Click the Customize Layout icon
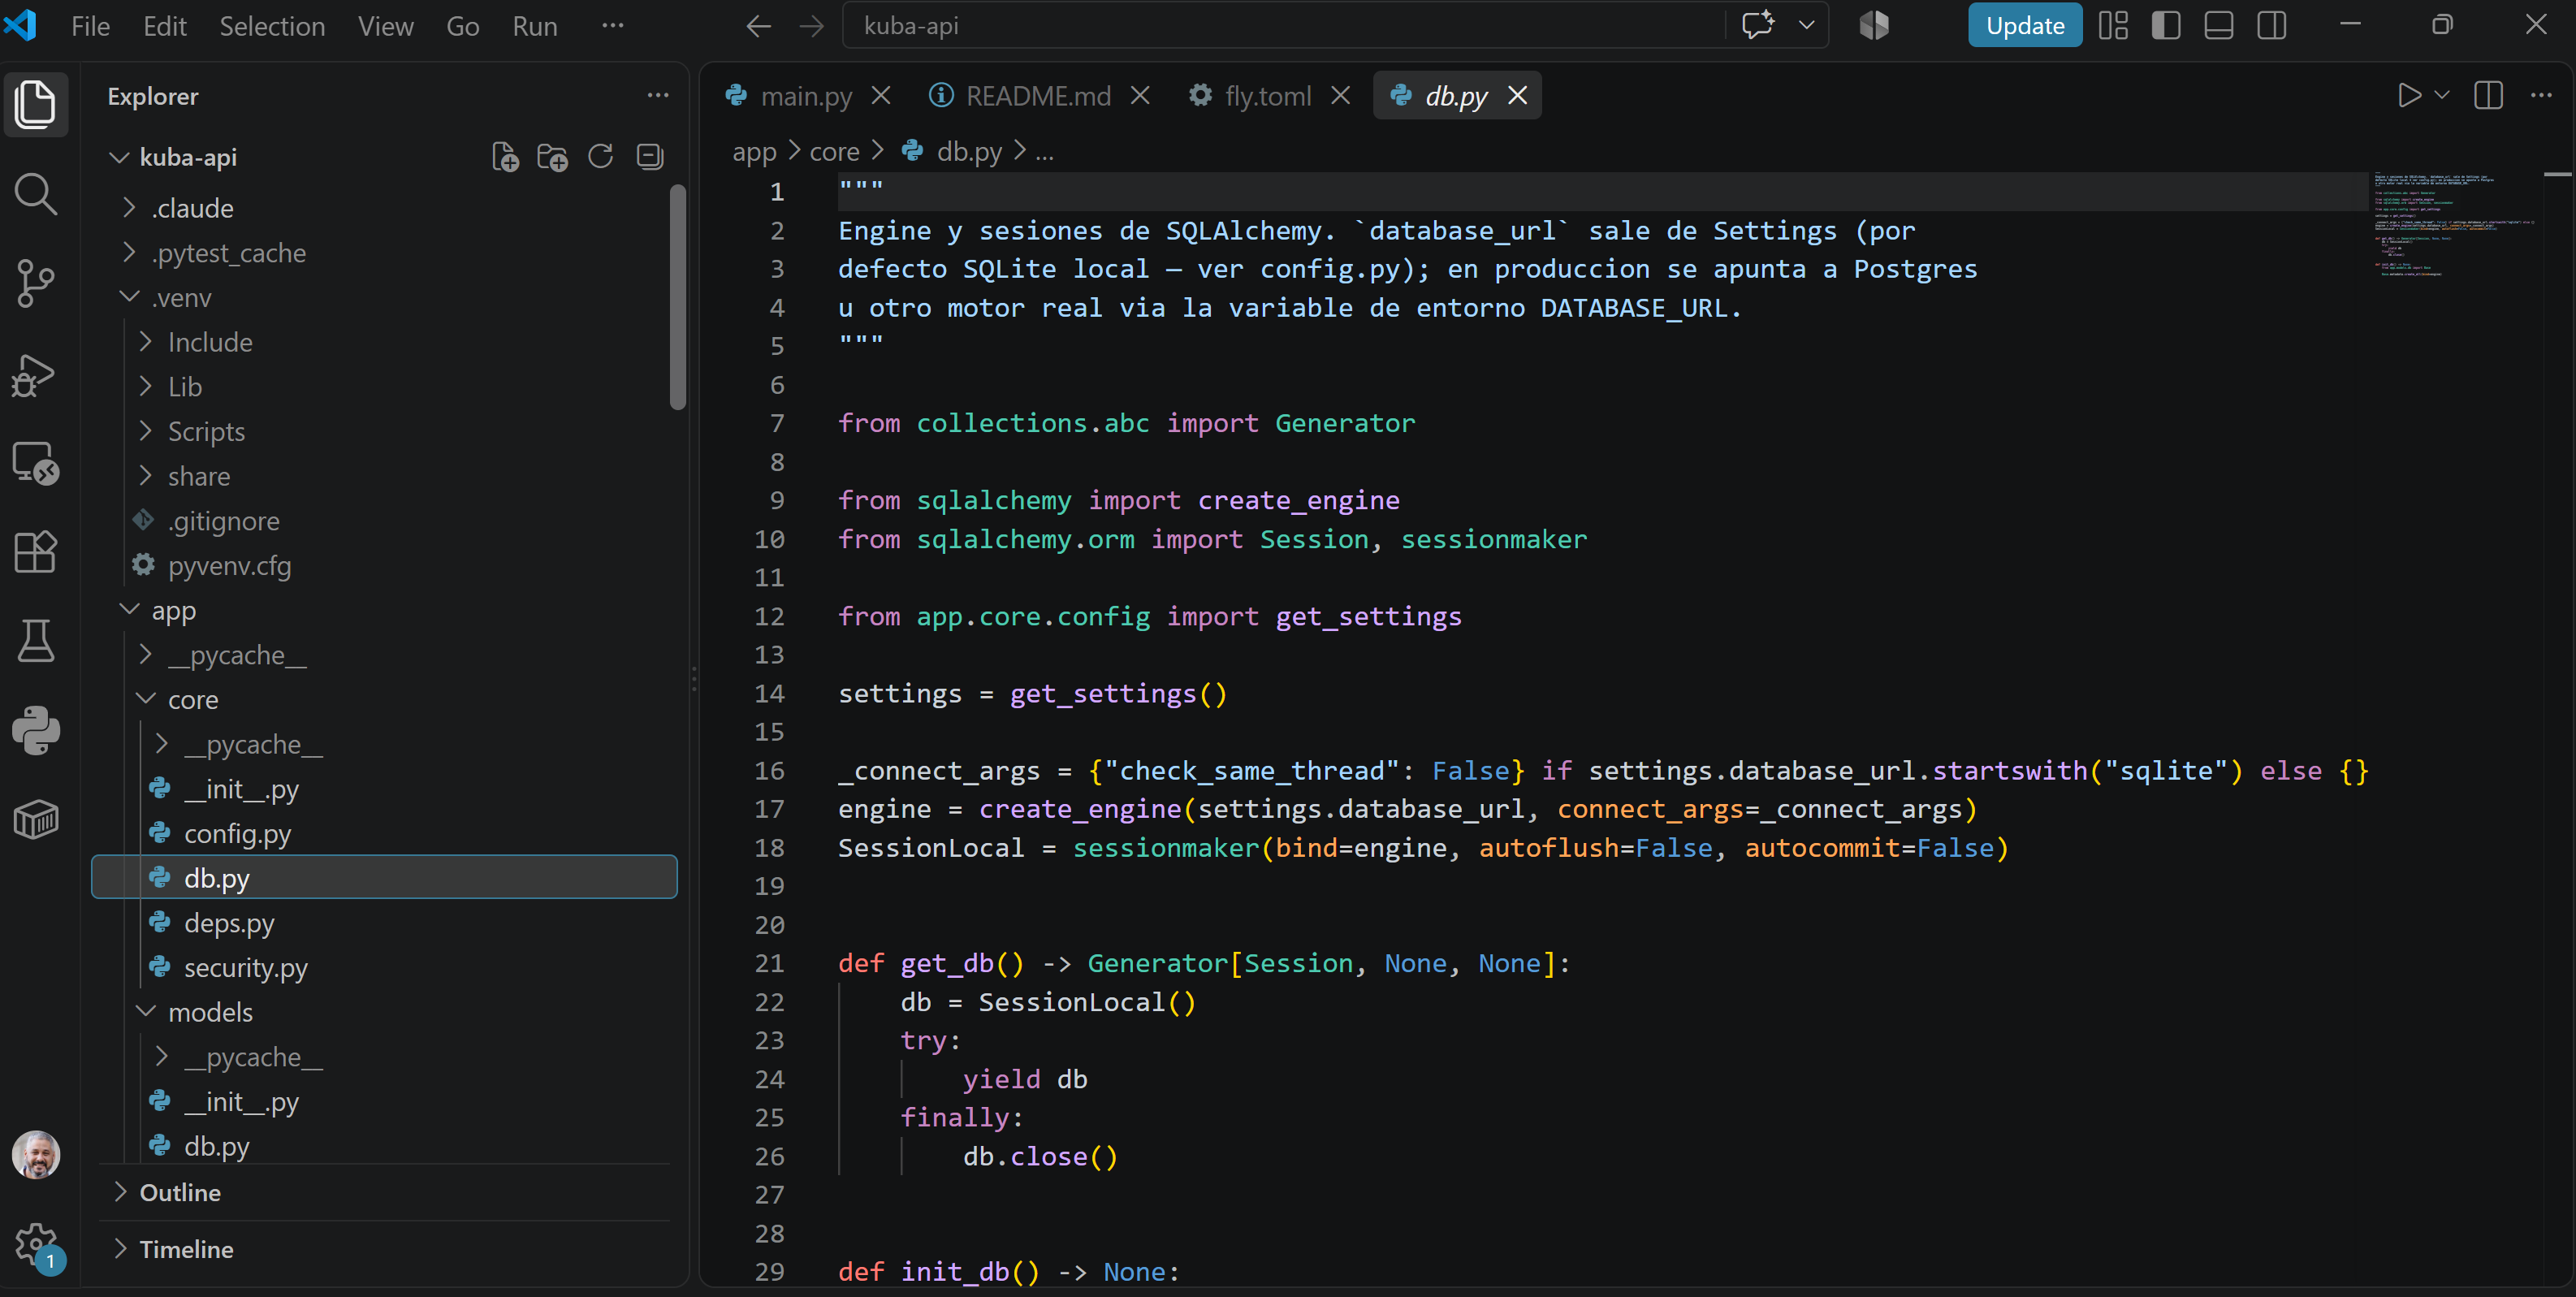 click(x=2113, y=25)
